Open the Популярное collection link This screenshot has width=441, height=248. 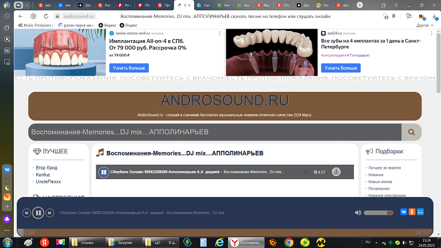tap(379, 189)
